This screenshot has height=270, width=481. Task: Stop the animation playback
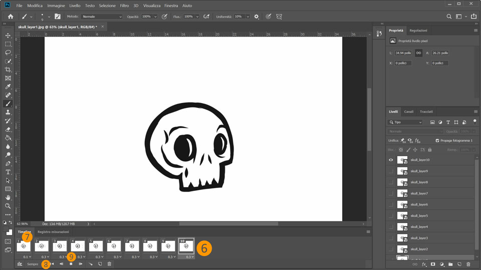[71, 264]
